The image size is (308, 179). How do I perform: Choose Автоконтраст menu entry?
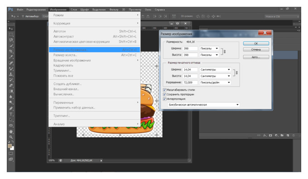click(x=95, y=36)
